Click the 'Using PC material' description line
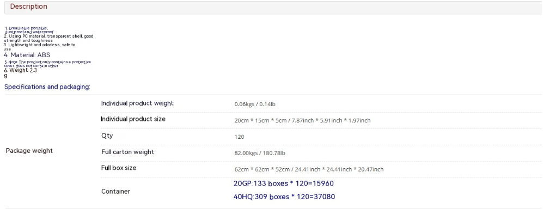 coord(49,38)
